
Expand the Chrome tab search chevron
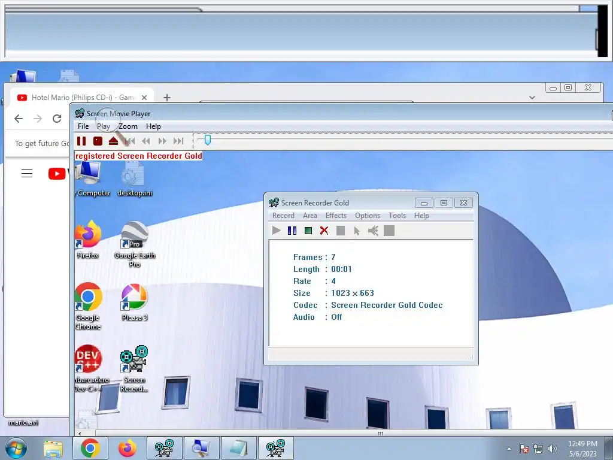pyautogui.click(x=532, y=98)
